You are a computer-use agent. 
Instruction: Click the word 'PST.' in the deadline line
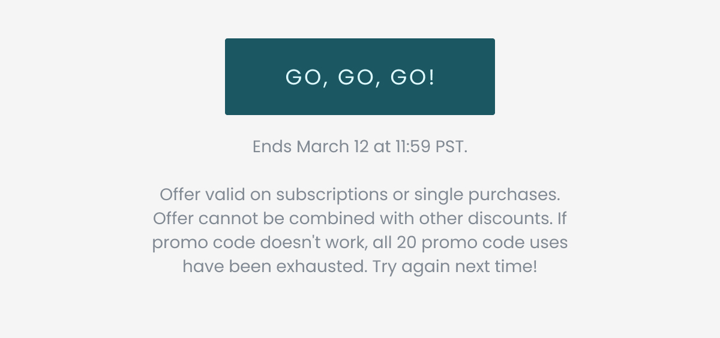pos(451,147)
